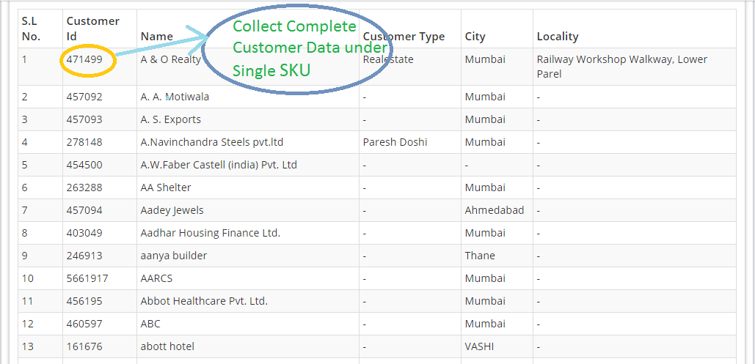The width and height of the screenshot is (755, 364).
Task: Click customer ID 457093
Action: pos(85,119)
